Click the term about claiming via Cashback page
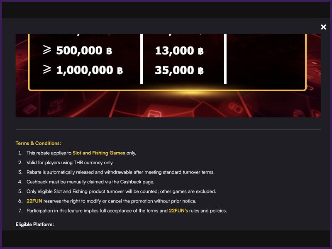The height and width of the screenshot is (249, 332). coord(90,182)
